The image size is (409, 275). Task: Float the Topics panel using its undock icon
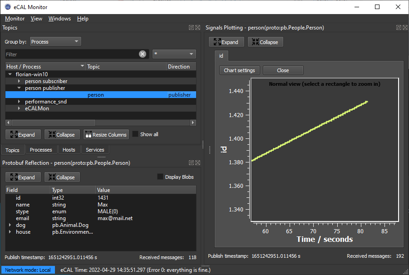[192, 28]
